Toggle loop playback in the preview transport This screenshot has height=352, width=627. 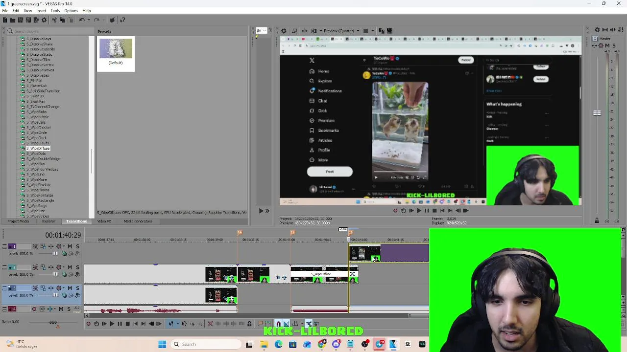[x=403, y=211]
